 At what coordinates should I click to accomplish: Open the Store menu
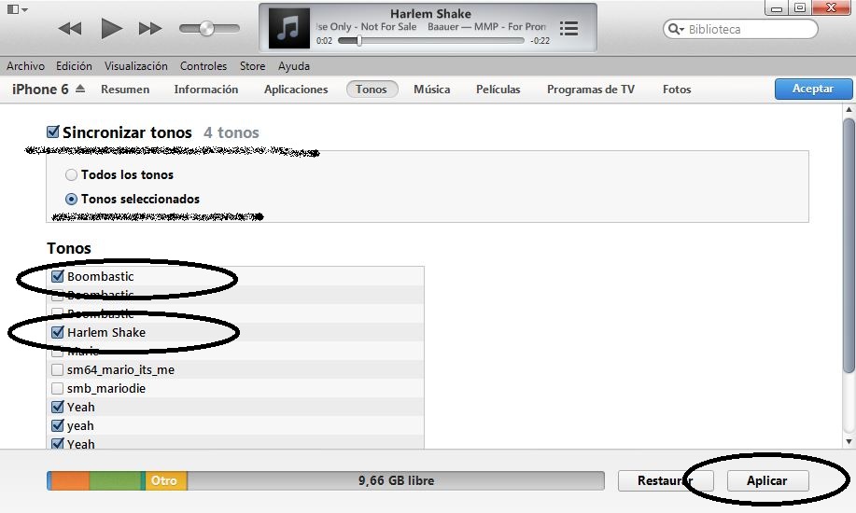pos(252,66)
